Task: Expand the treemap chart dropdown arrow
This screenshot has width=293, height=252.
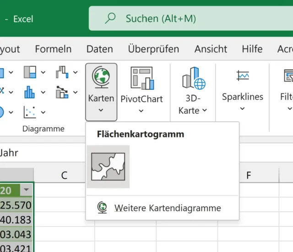Action: (43, 72)
